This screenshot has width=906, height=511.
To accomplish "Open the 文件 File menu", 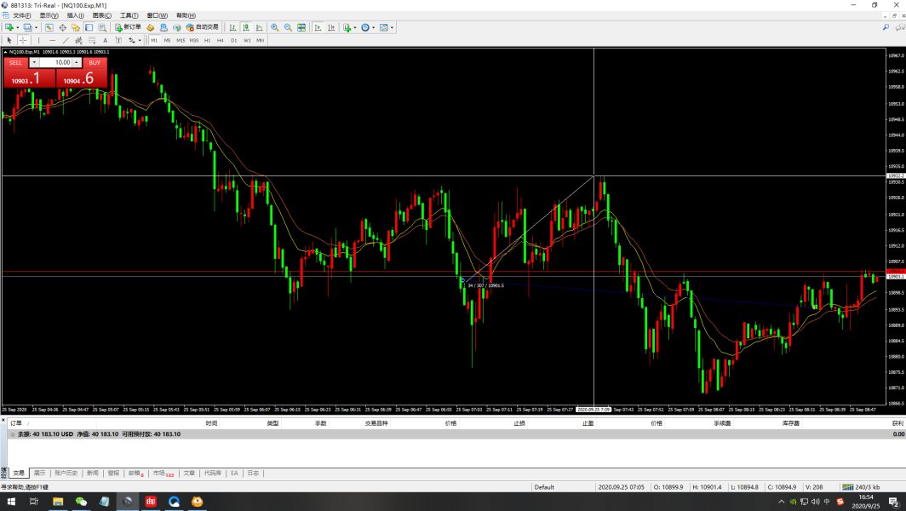I will point(22,15).
